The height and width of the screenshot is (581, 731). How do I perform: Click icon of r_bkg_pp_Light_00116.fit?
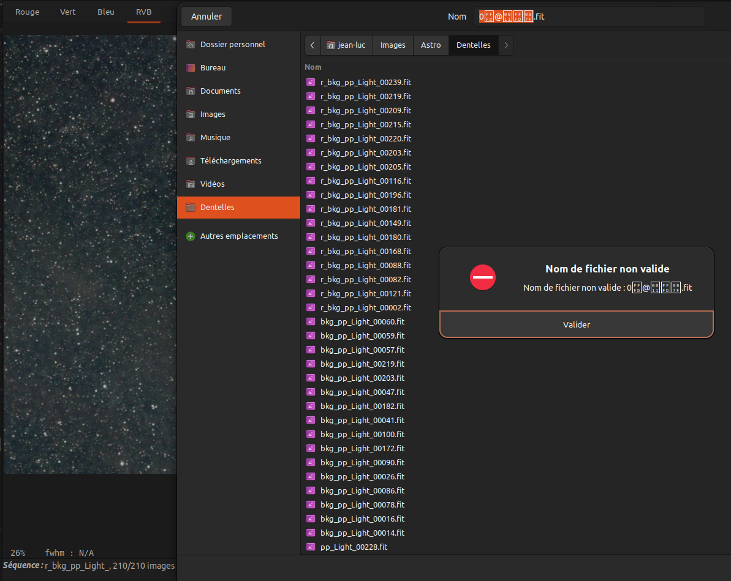(x=311, y=181)
